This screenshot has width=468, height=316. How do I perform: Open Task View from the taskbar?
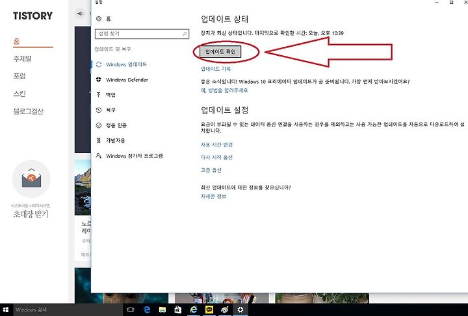point(131,310)
